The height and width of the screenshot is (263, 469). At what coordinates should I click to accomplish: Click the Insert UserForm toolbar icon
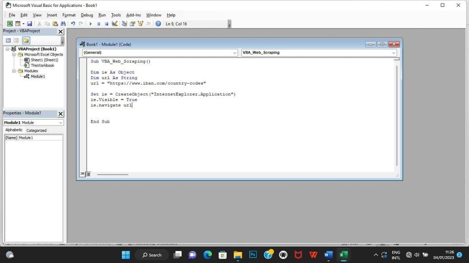pyautogui.click(x=18, y=24)
